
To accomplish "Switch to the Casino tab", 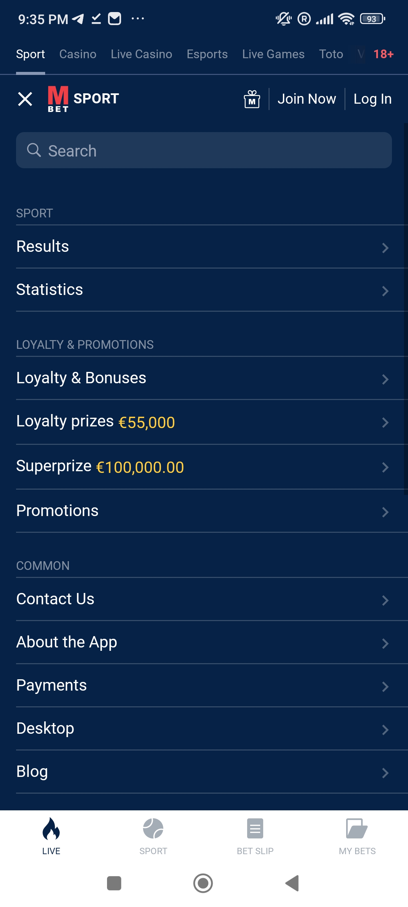I will 78,54.
